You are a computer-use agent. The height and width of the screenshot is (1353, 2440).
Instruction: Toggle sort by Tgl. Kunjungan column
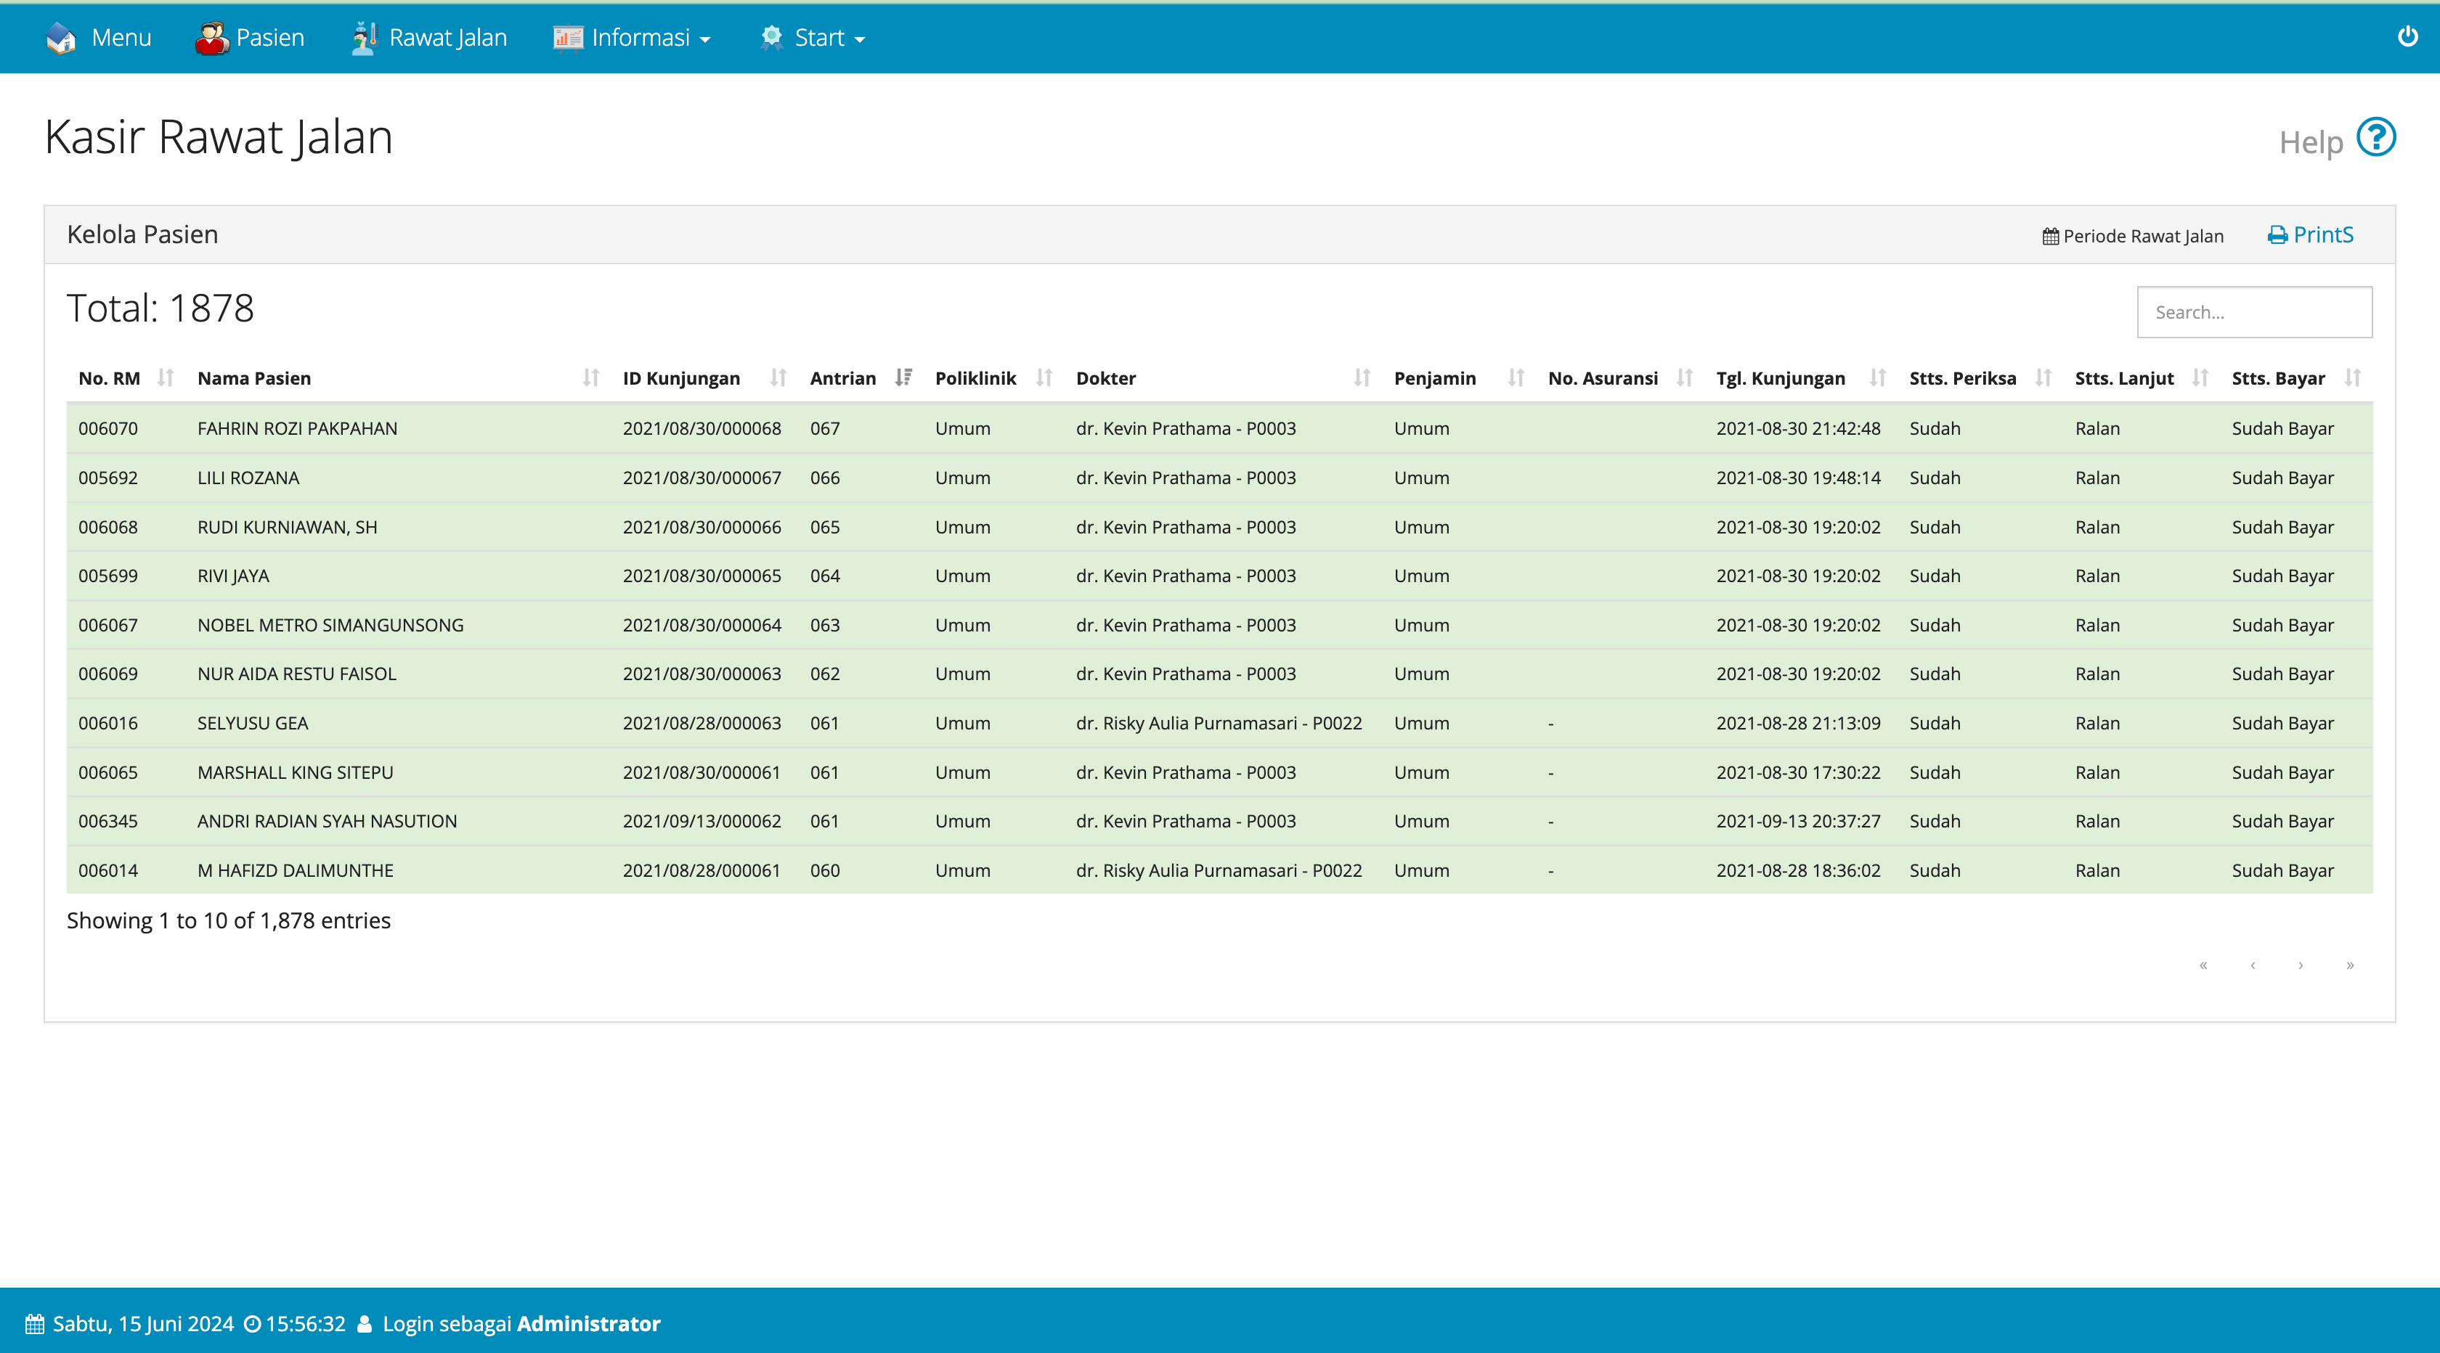pyautogui.click(x=1877, y=377)
